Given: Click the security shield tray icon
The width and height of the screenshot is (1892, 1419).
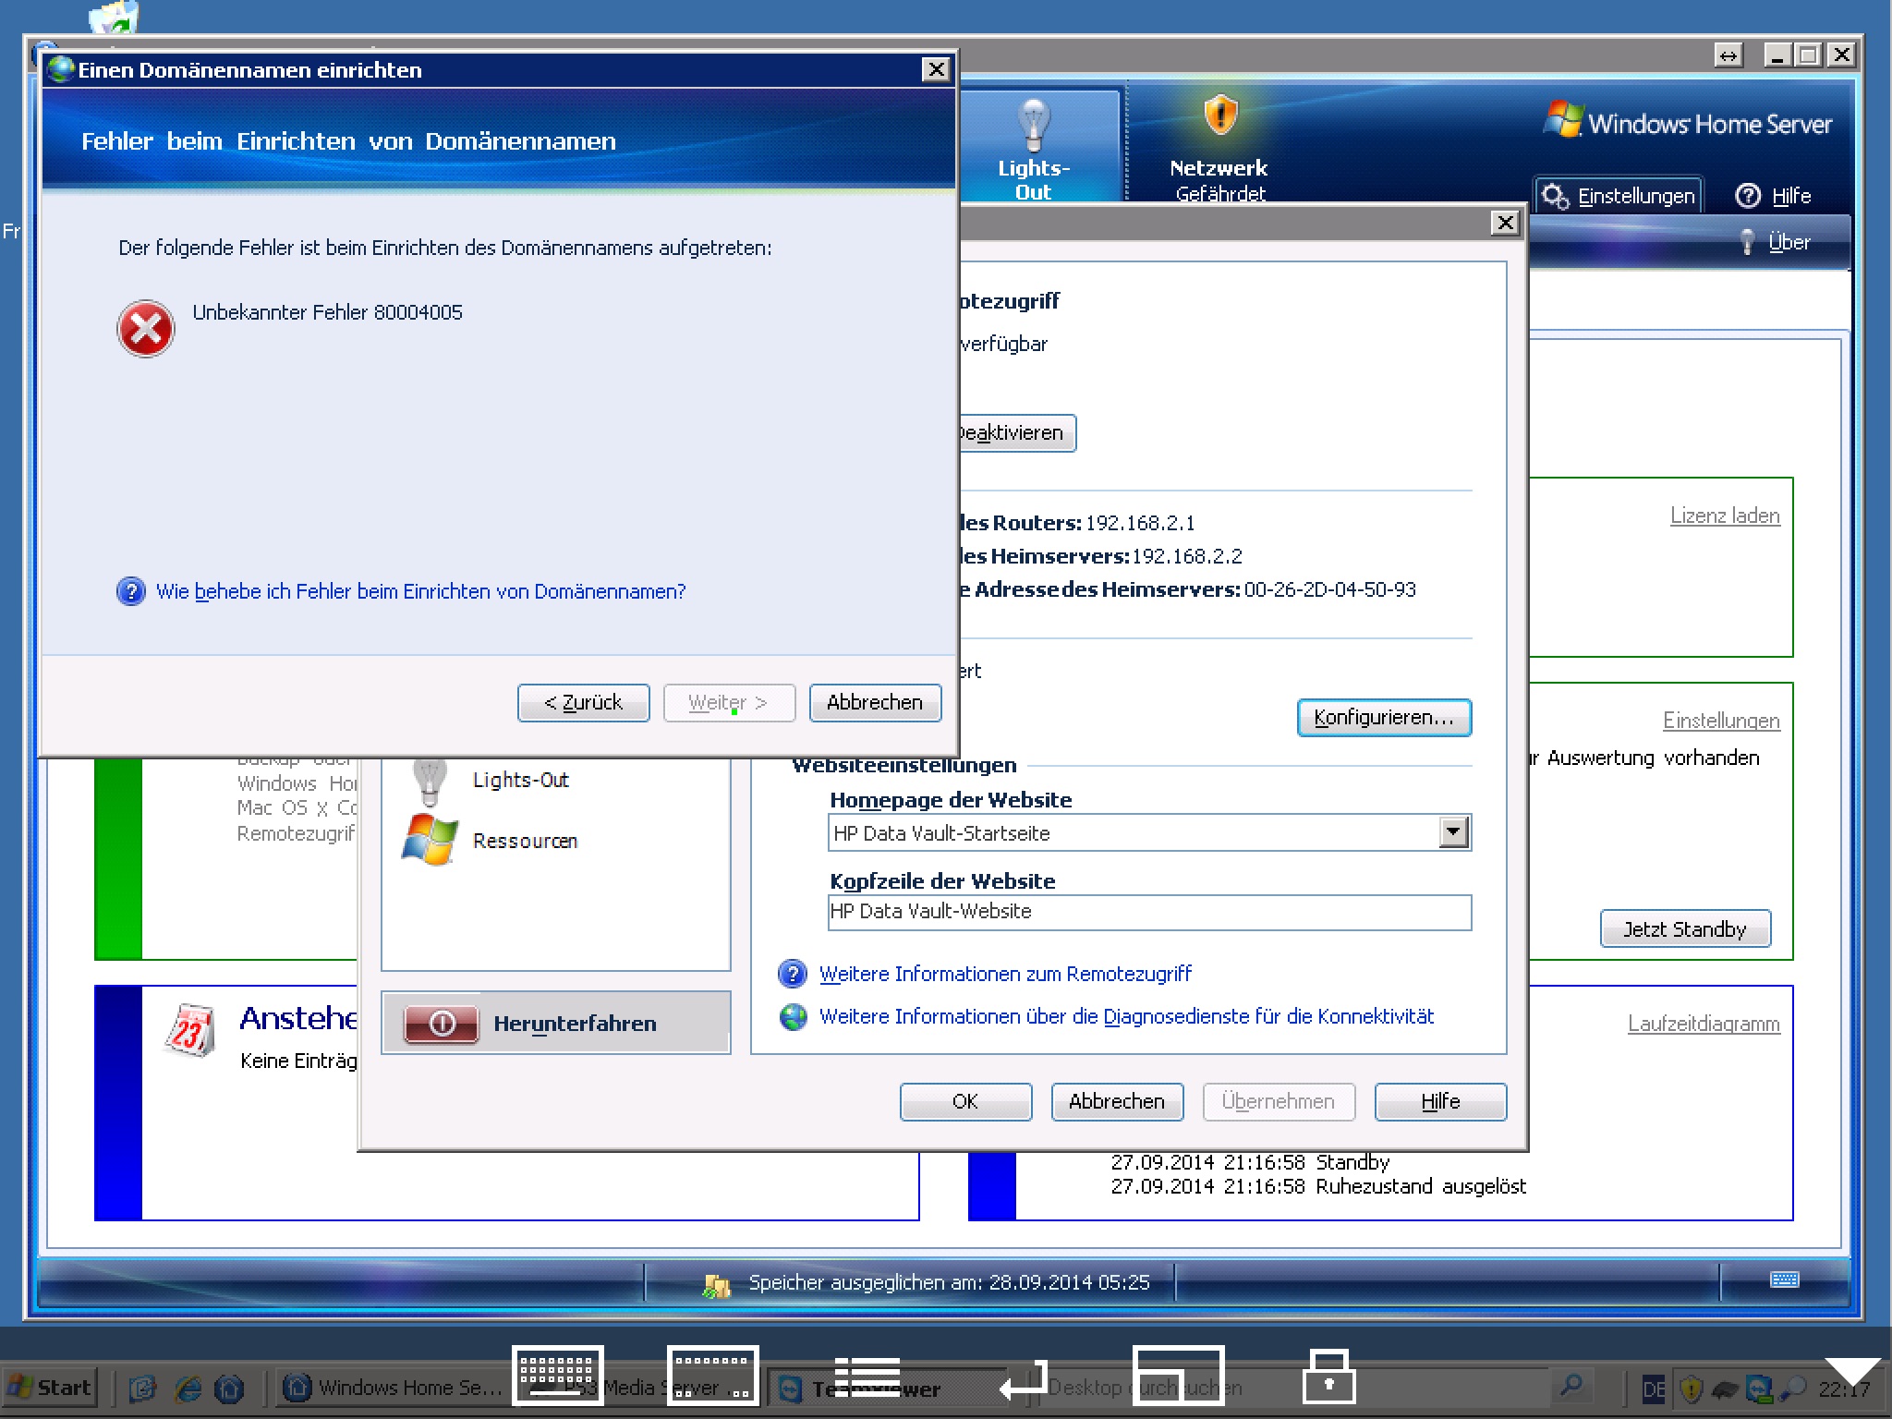Looking at the screenshot, I should (x=1691, y=1389).
